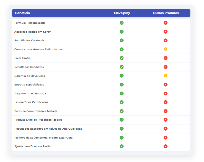204x162 pixels.
Task: Click green check for Resultados Baseados em Ativos
Action: click(x=122, y=129)
